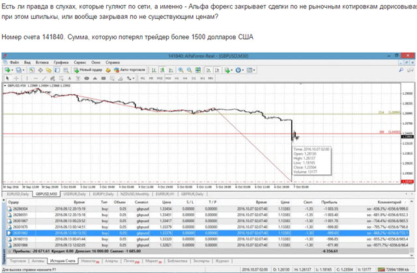Select the equidistant channel tool
This screenshot has width=417, height=273.
[x=52, y=78]
